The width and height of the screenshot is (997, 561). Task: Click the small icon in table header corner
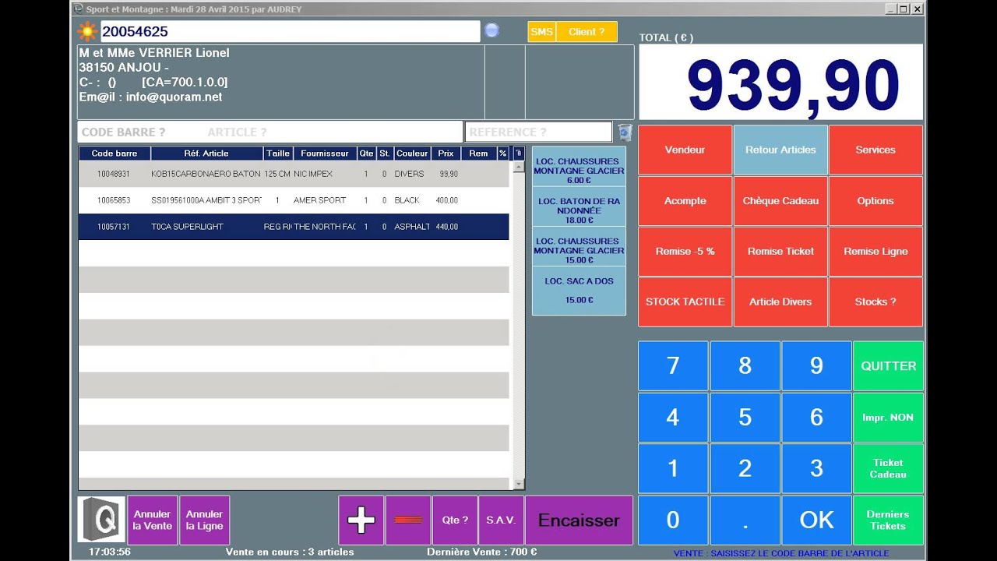tap(519, 153)
